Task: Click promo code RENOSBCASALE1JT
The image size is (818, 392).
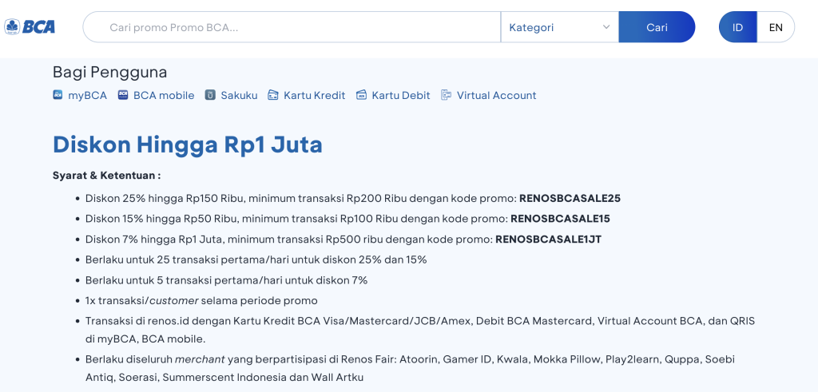Action: (548, 240)
